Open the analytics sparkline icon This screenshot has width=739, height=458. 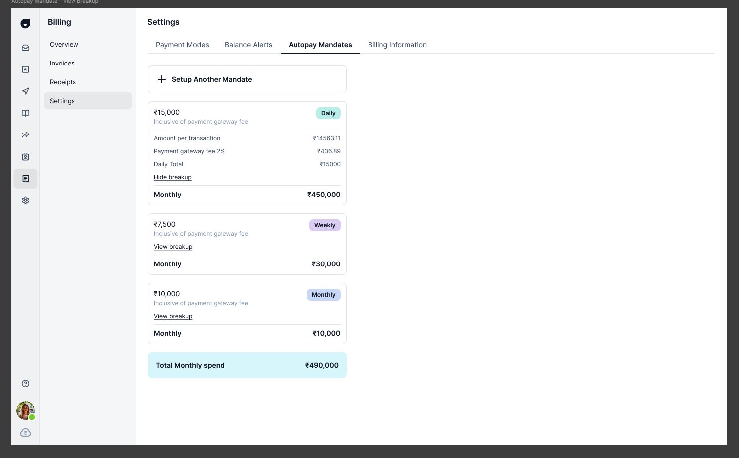click(x=26, y=135)
